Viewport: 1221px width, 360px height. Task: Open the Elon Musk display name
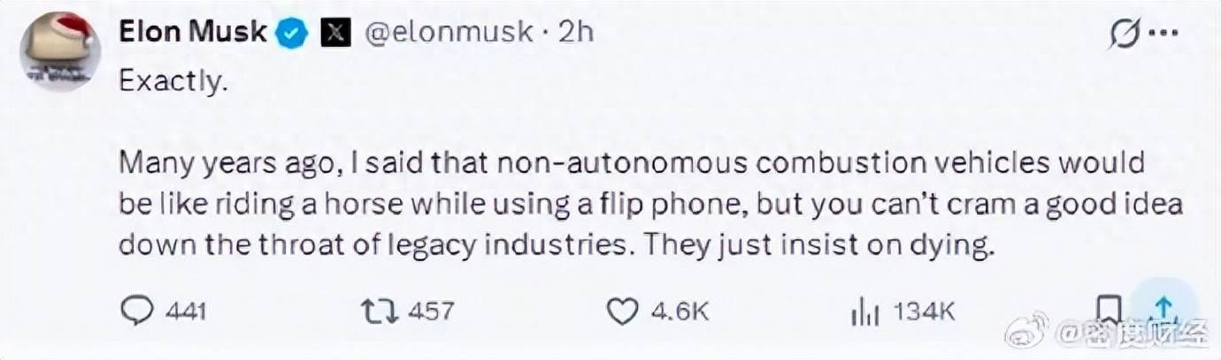click(x=193, y=33)
